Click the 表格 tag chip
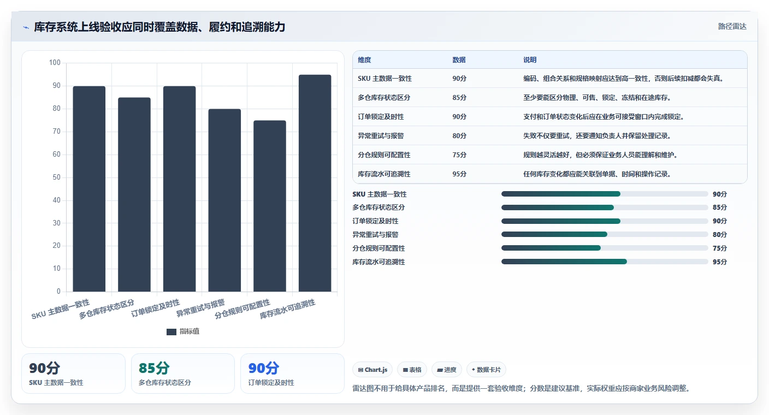The height and width of the screenshot is (415, 769). point(412,370)
